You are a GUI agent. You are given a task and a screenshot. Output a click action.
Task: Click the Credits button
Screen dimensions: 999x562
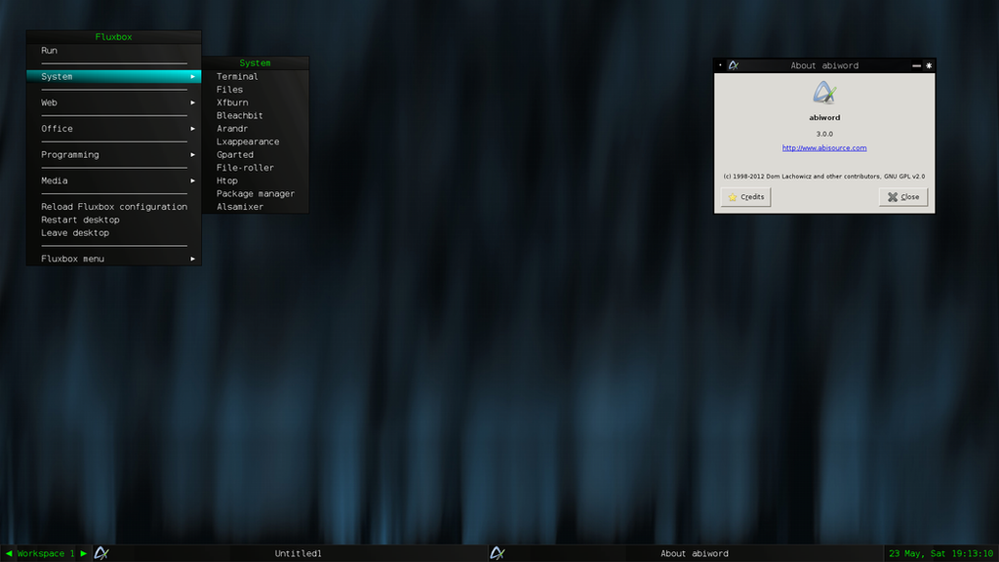coord(745,197)
